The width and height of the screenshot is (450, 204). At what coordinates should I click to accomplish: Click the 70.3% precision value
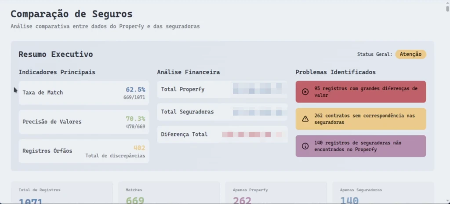click(135, 119)
